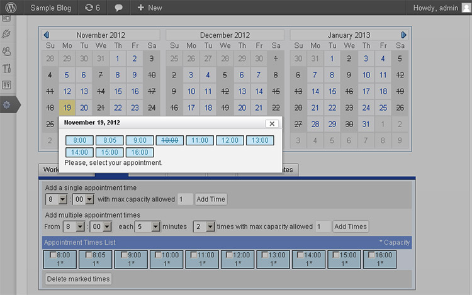The width and height of the screenshot is (472, 295).
Task: Open the Users sidebar icon
Action: pyautogui.click(x=6, y=52)
